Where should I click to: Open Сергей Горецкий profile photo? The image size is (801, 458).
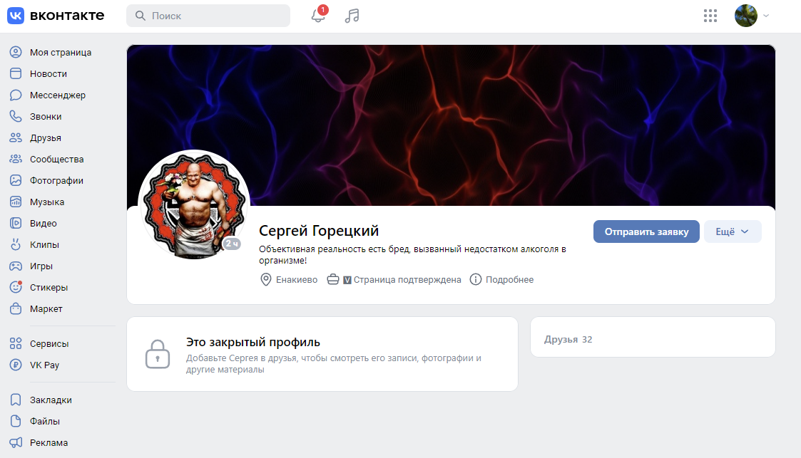pyautogui.click(x=193, y=205)
